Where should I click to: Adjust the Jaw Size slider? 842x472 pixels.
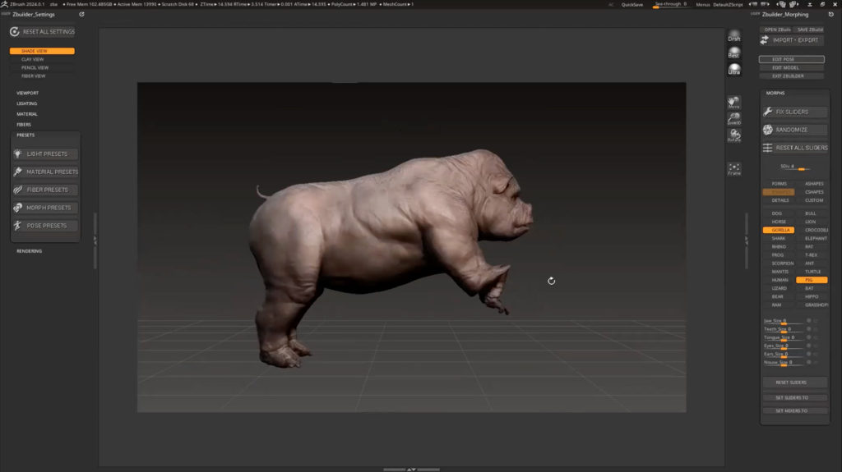pos(783,323)
